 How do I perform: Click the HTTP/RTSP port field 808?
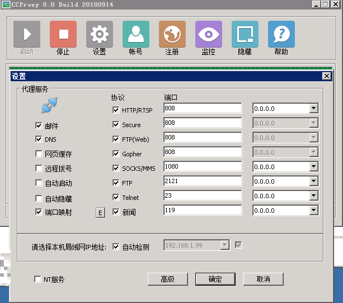[x=203, y=108]
